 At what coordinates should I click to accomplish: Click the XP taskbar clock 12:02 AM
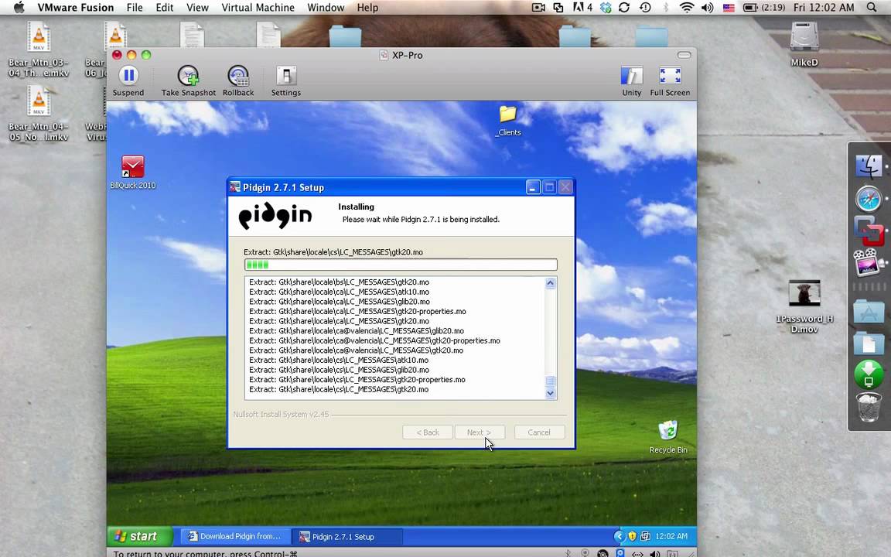(671, 536)
